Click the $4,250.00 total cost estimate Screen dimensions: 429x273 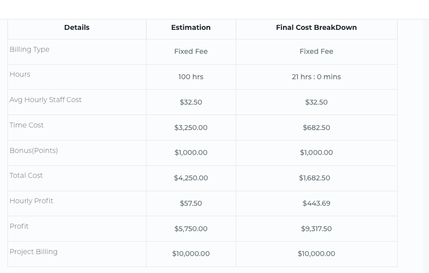[191, 178]
